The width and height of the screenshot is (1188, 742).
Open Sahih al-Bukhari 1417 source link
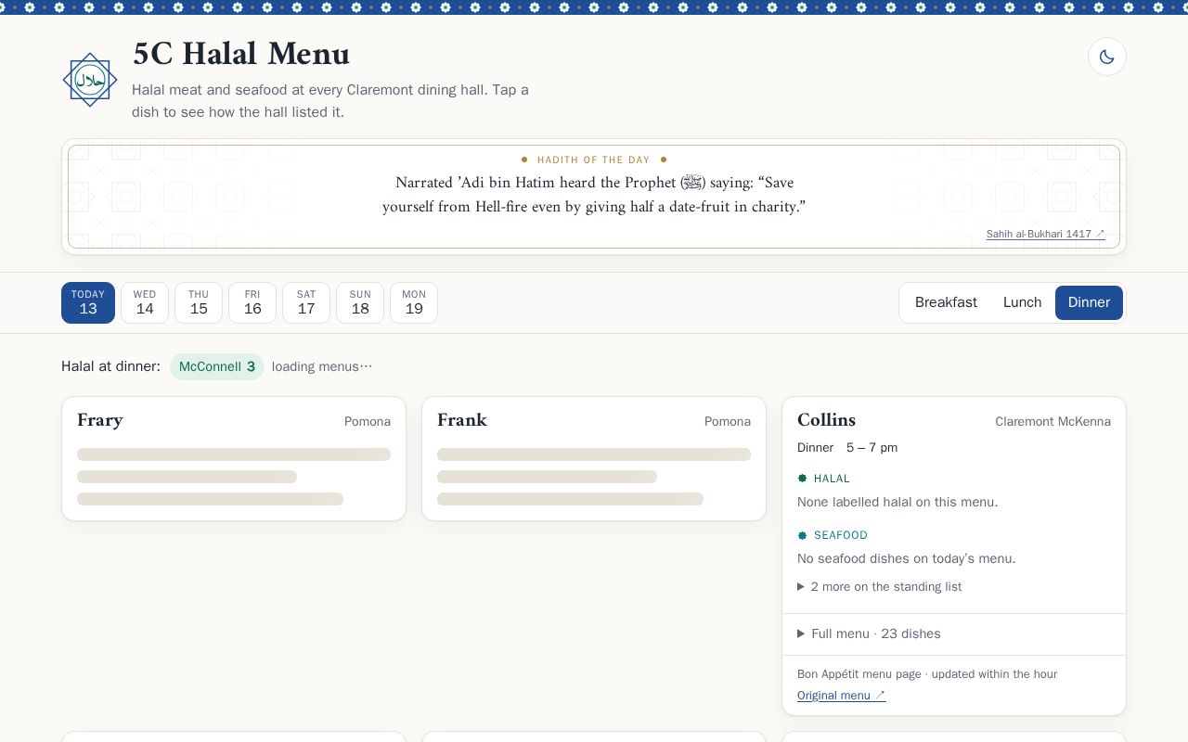click(x=1045, y=234)
